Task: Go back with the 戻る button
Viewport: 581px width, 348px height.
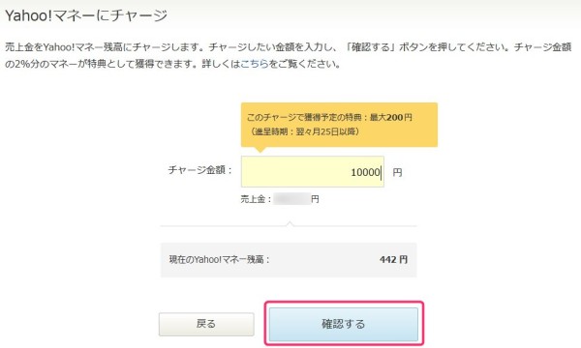Action: [x=206, y=324]
